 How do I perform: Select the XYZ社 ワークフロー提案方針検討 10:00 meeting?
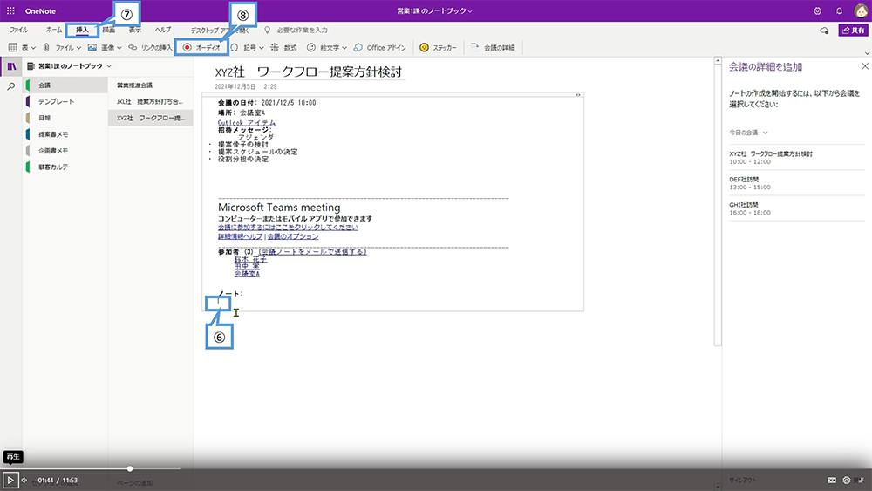point(796,157)
